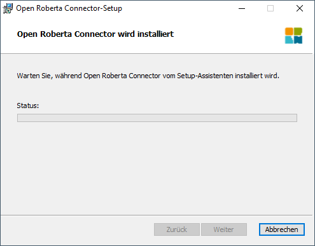The image size is (315, 246).
Task: Click the setup installer icon in title bar
Action: click(8, 8)
